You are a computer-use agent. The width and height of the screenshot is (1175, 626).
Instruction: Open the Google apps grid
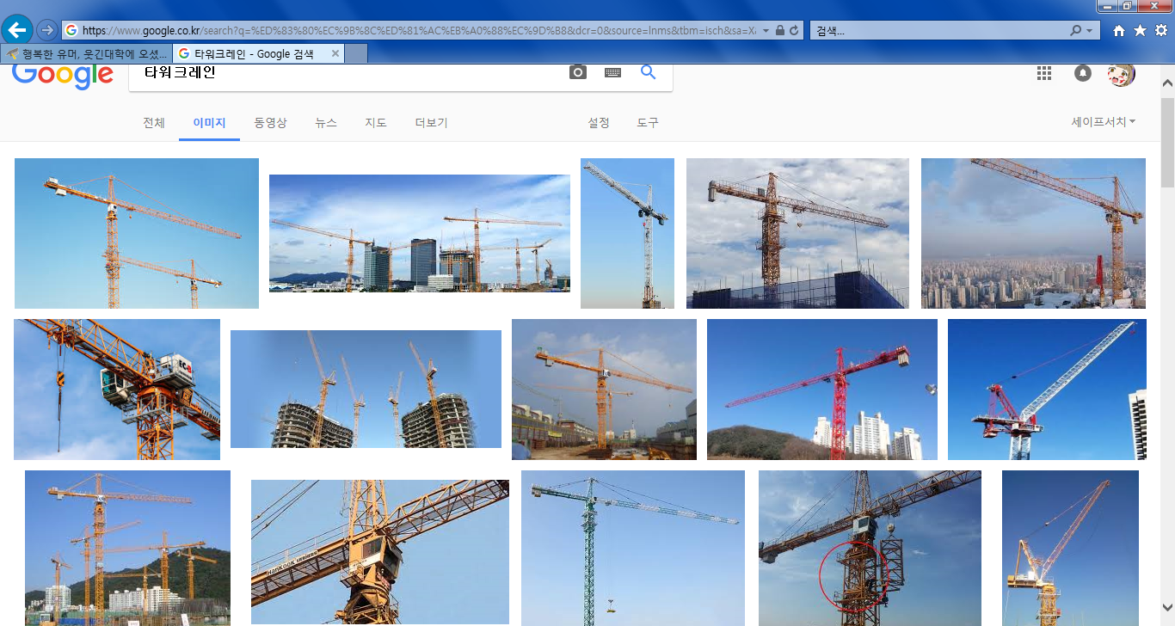pyautogui.click(x=1044, y=73)
